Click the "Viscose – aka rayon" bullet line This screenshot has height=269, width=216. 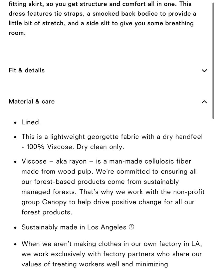[x=106, y=161]
